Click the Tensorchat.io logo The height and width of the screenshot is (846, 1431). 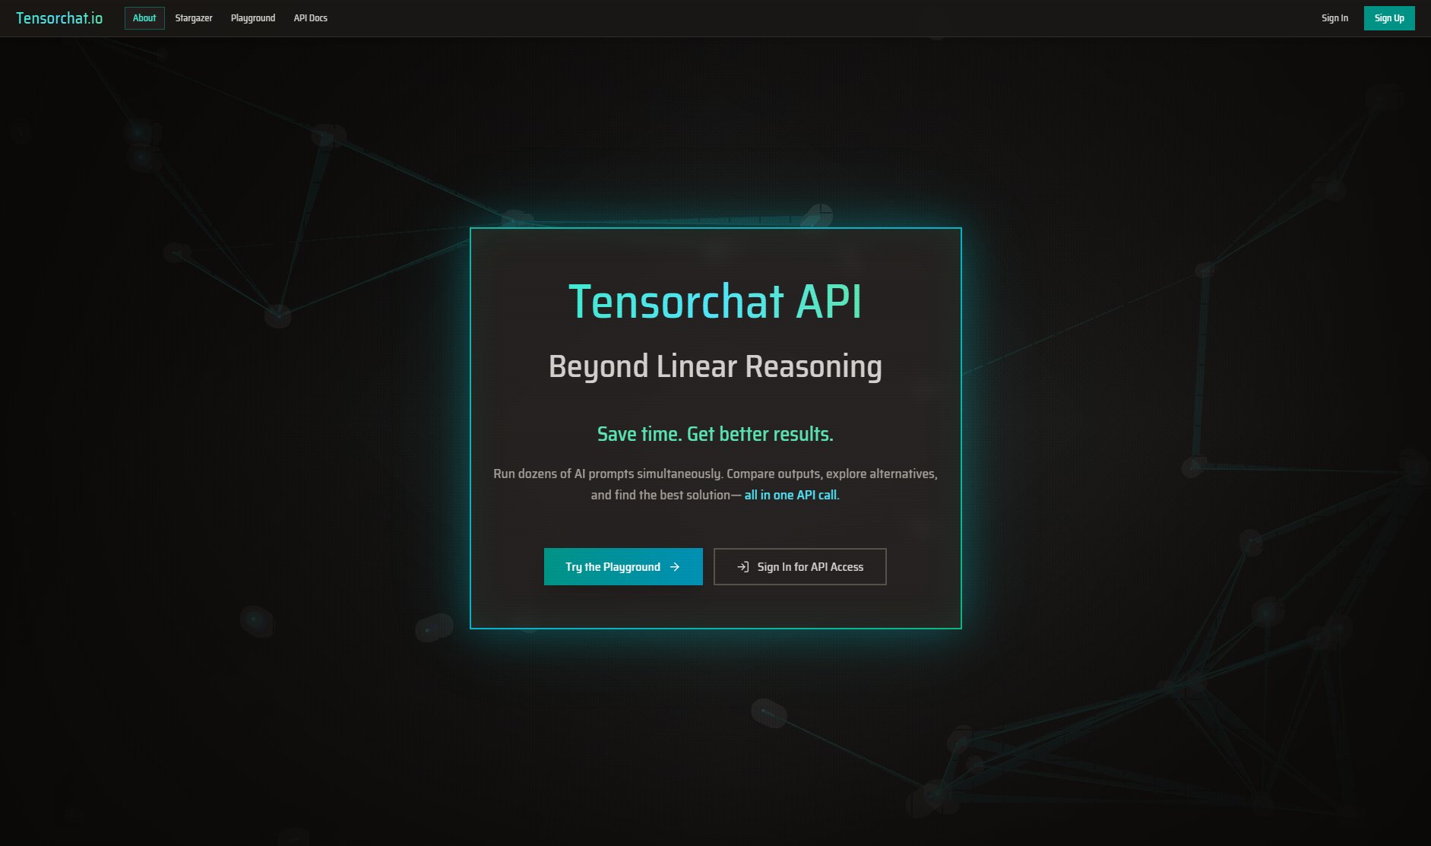point(59,18)
